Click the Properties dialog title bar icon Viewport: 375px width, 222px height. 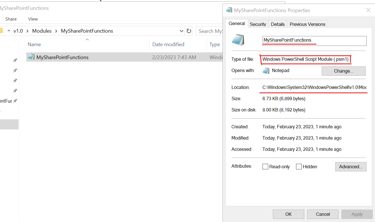click(x=229, y=10)
